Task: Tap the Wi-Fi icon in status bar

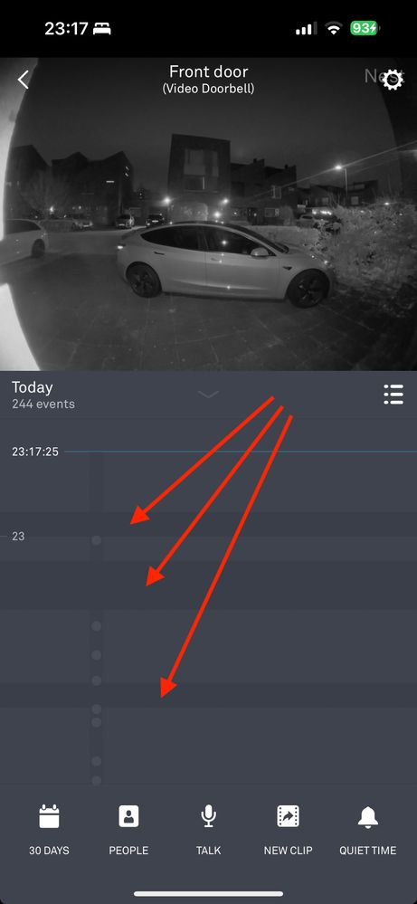Action: pyautogui.click(x=334, y=28)
